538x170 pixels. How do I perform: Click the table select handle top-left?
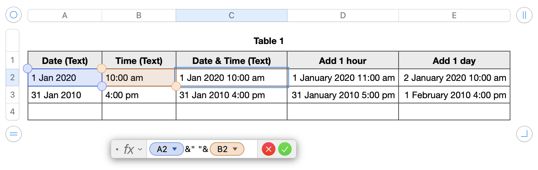pos(14,15)
